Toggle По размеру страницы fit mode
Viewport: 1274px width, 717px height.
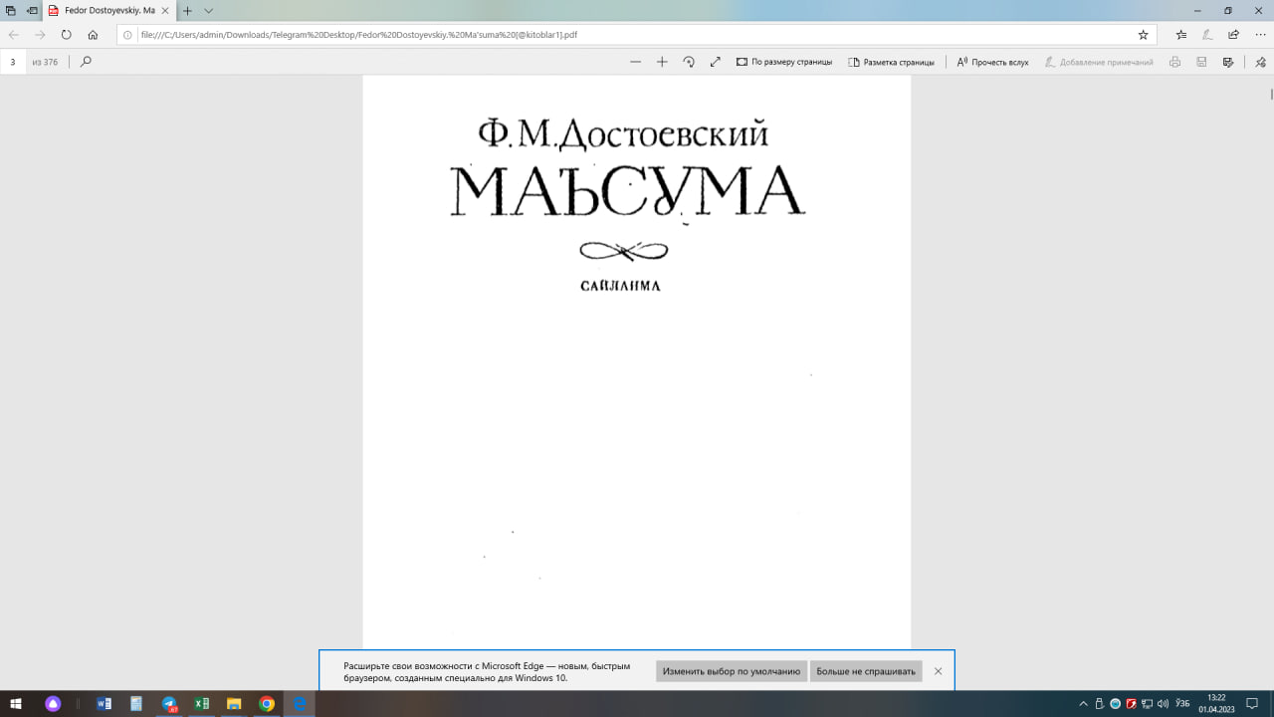(x=786, y=61)
